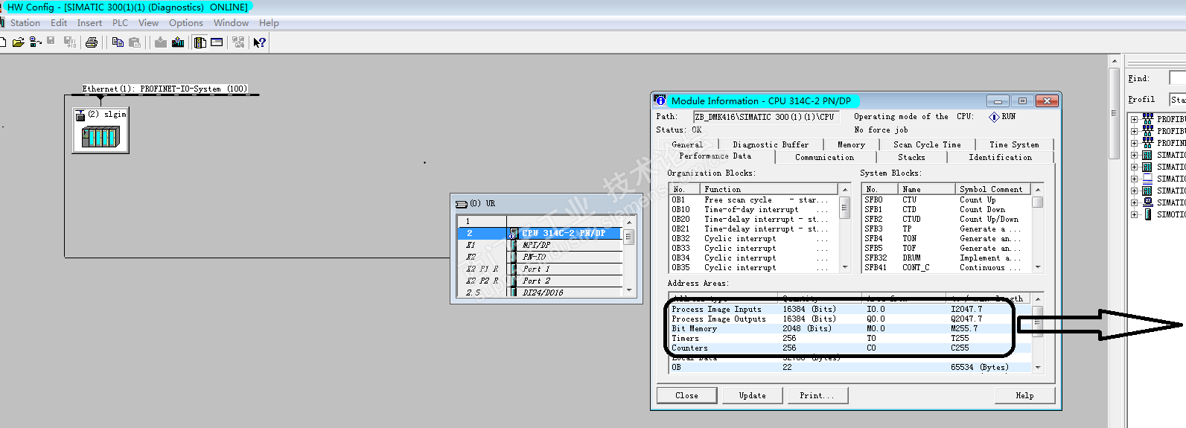The image size is (1186, 428).
Task: Click the Configure Network toolbar icon
Action: (238, 42)
